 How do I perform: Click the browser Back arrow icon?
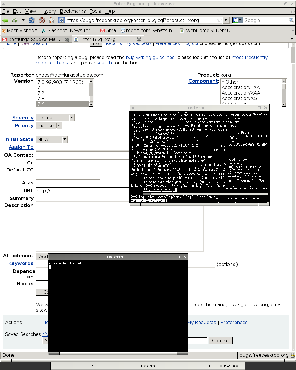[5, 20]
